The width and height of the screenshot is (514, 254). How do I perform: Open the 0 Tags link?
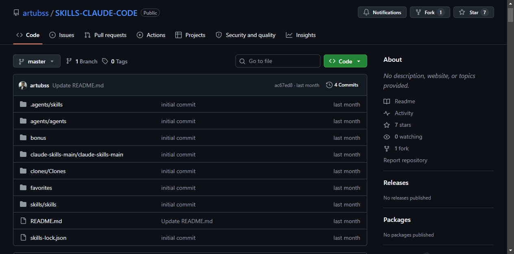pyautogui.click(x=115, y=61)
